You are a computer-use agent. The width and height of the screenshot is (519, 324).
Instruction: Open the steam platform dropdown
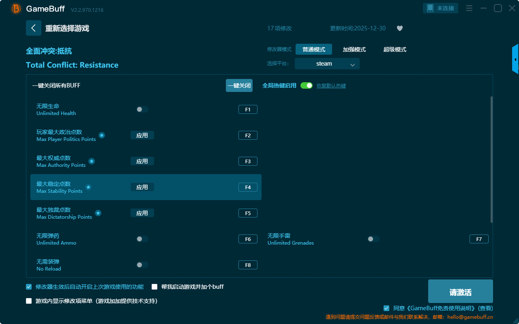[327, 64]
